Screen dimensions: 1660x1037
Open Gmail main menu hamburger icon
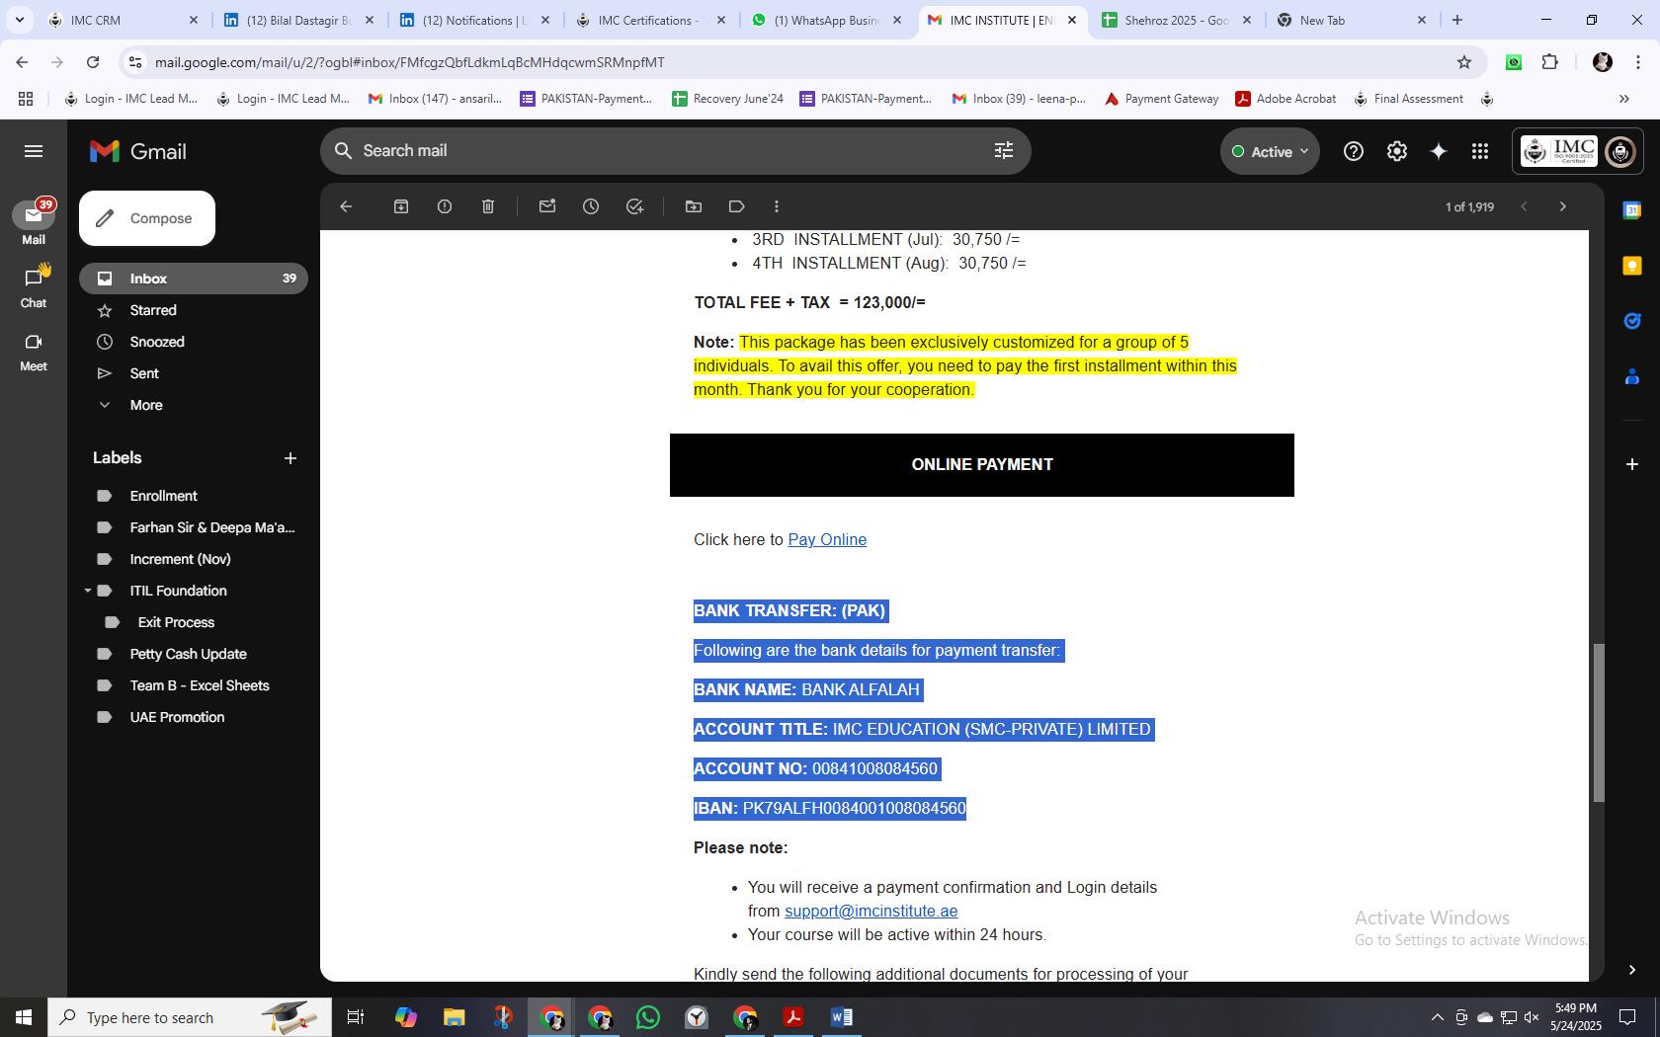click(x=34, y=151)
